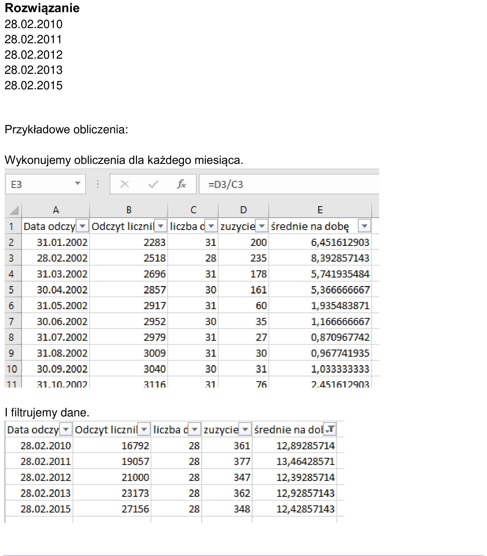The width and height of the screenshot is (487, 556).
Task: Click filtered zuzycie cell 347
Action: tap(227, 477)
